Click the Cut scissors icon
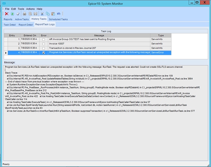The height and width of the screenshot is (167, 211). (x=42, y=14)
